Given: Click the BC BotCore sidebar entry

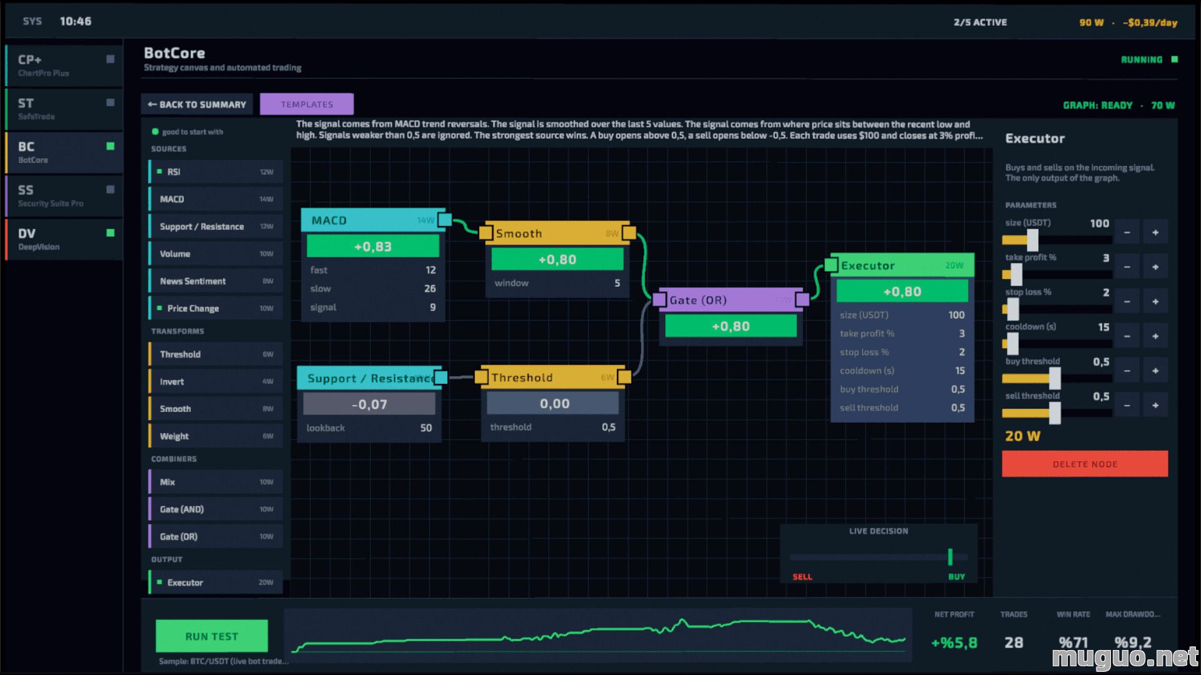Looking at the screenshot, I should (64, 152).
